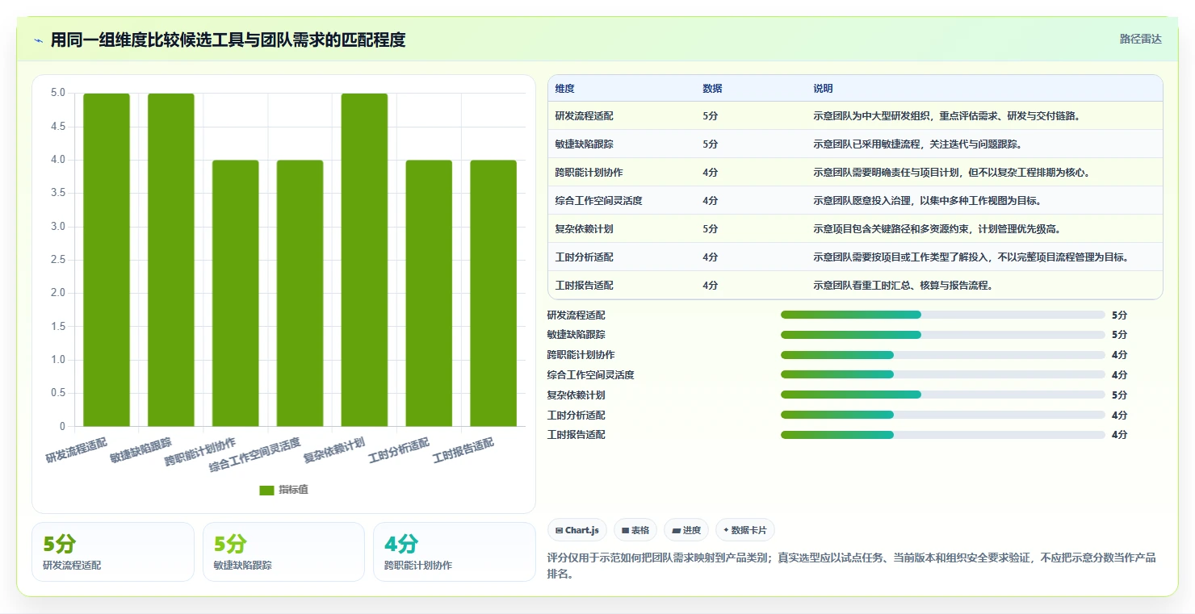Select the Chart.js tag chip
Viewport: 1195px width, 614px height.
click(577, 530)
